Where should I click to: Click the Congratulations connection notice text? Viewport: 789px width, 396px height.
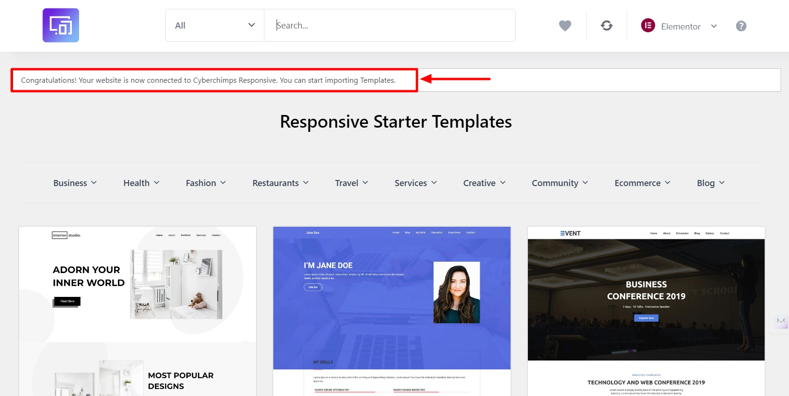click(x=208, y=80)
